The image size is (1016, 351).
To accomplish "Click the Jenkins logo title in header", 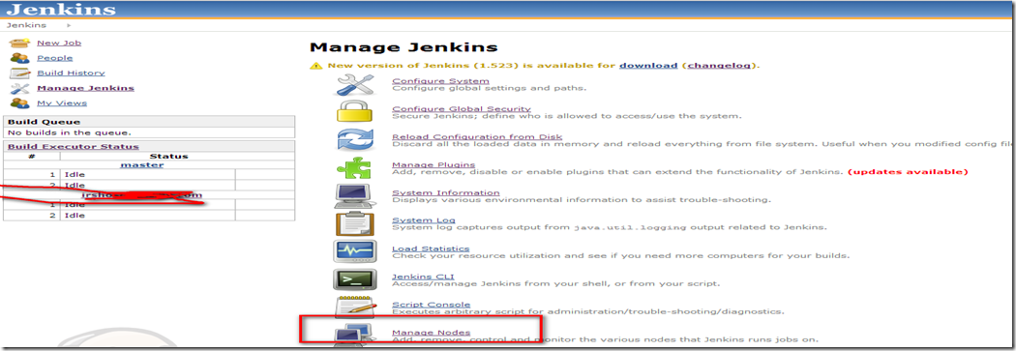I will tap(62, 10).
